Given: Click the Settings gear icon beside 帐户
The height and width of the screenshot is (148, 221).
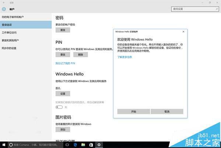Looking at the screenshot, I should tap(4, 9).
